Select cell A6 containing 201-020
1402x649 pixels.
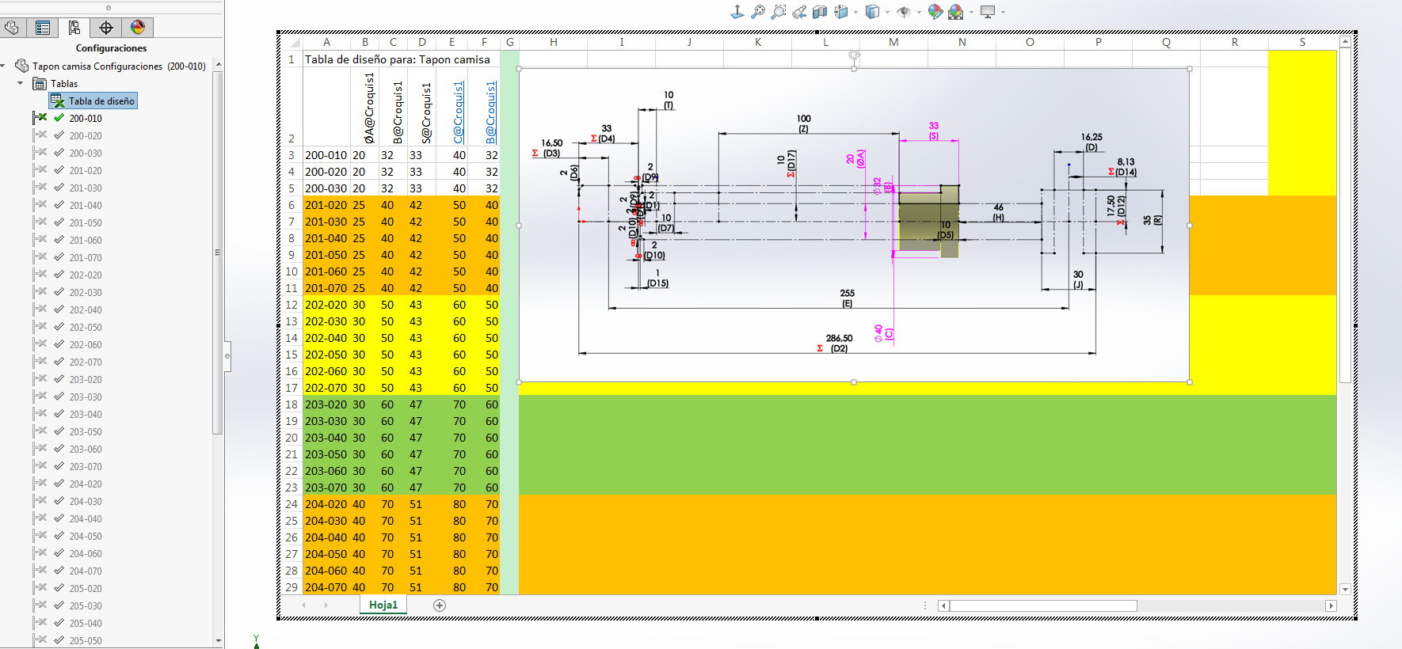(x=326, y=205)
